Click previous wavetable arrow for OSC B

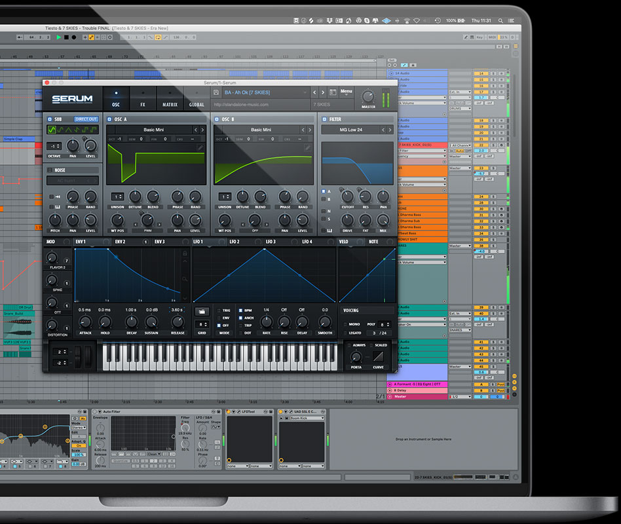pos(303,130)
